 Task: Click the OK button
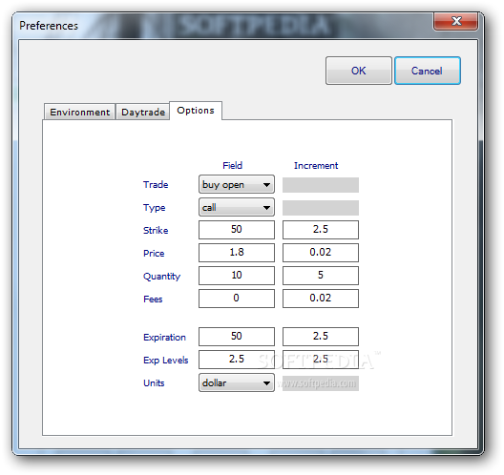coord(358,71)
